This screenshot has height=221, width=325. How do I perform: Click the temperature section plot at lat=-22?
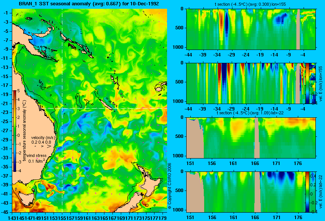251,138
